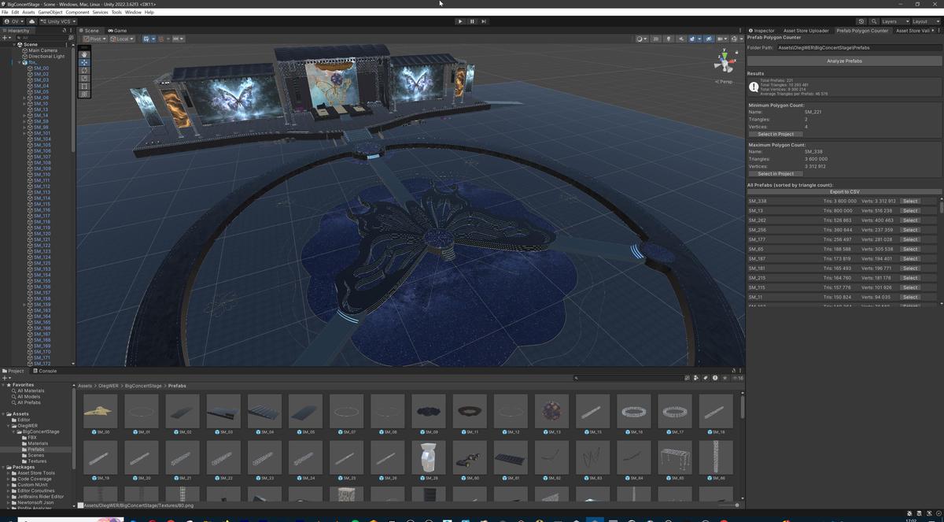Open the cloud services icon
The width and height of the screenshot is (944, 522).
[31, 21]
